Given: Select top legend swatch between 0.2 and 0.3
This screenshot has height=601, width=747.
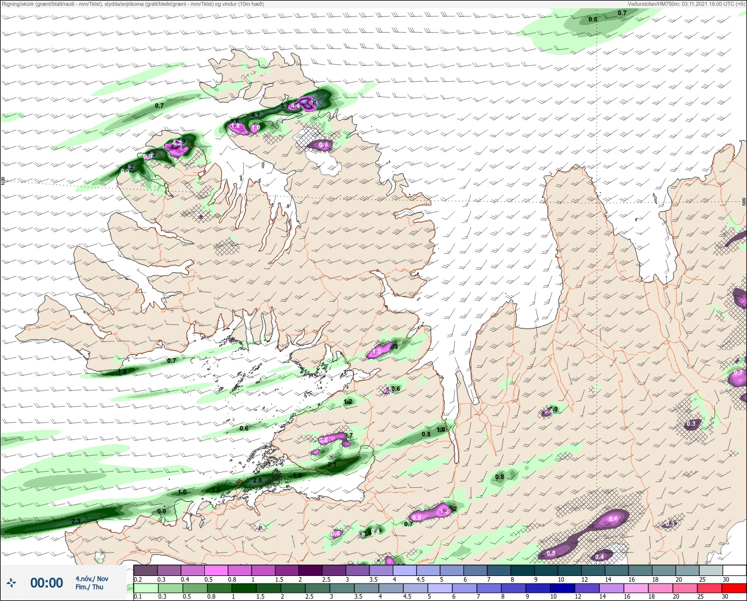Looking at the screenshot, I should [x=145, y=570].
